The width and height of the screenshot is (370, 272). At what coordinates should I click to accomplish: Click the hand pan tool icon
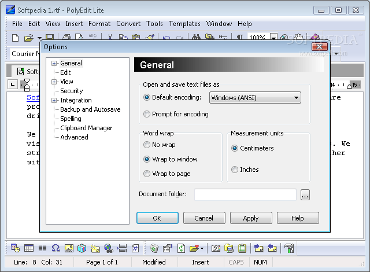pos(298,37)
